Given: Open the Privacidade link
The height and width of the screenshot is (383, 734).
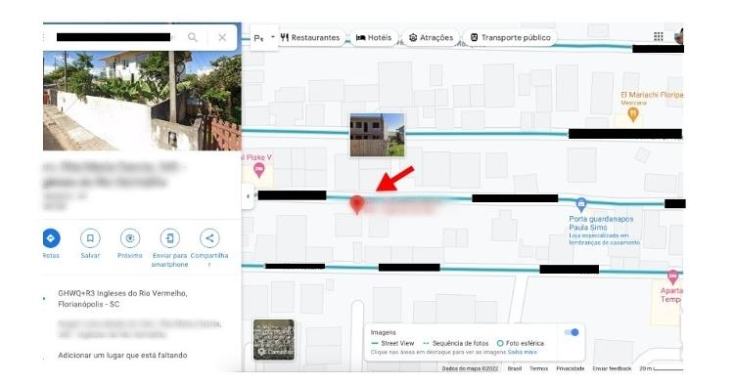Looking at the screenshot, I should click(571, 368).
